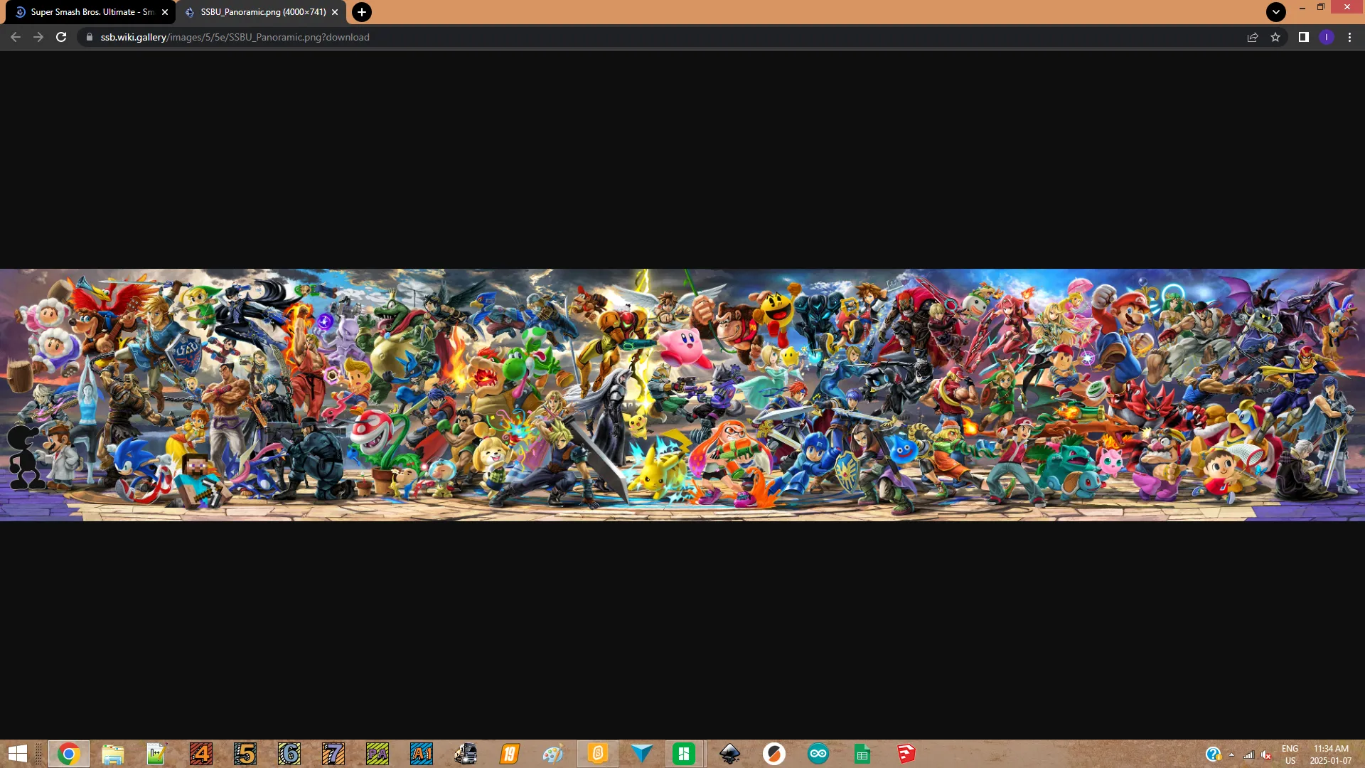Viewport: 1365px width, 768px height.
Task: Show hidden system tray icons
Action: click(1231, 754)
